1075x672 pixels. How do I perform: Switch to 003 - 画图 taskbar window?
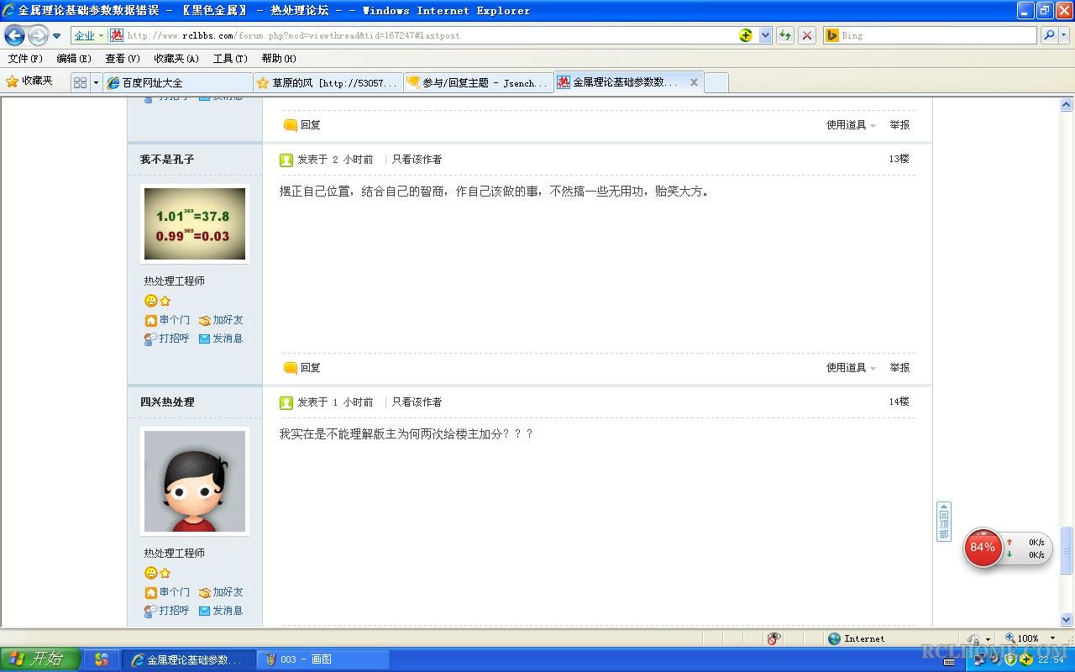point(323,659)
